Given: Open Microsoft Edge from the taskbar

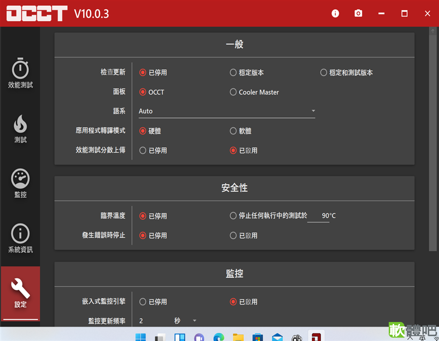Looking at the screenshot, I should 219,337.
